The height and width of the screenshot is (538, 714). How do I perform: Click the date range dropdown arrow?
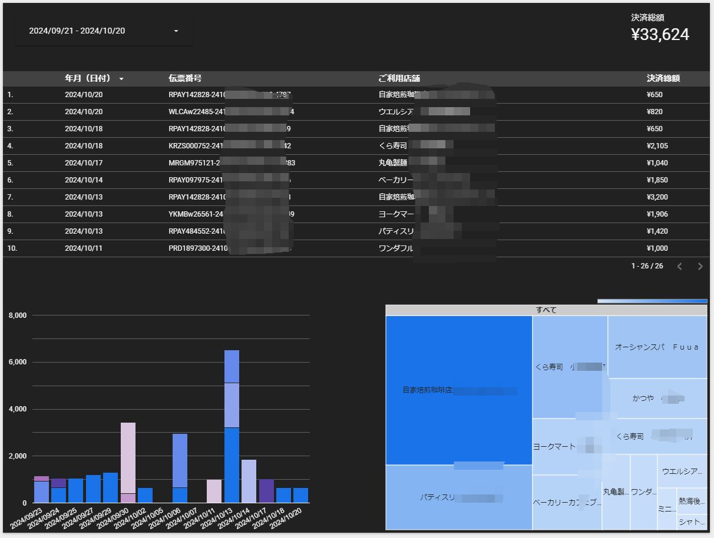176,31
